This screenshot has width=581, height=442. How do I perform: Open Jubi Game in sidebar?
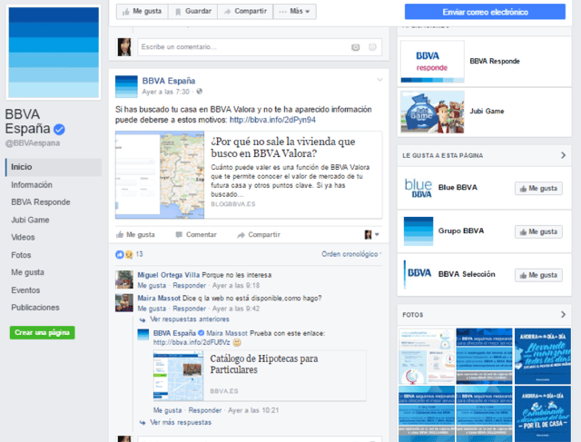[x=30, y=220]
